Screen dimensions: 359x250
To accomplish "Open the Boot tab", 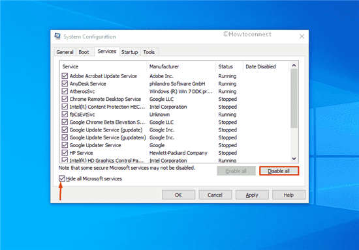I will [x=84, y=52].
